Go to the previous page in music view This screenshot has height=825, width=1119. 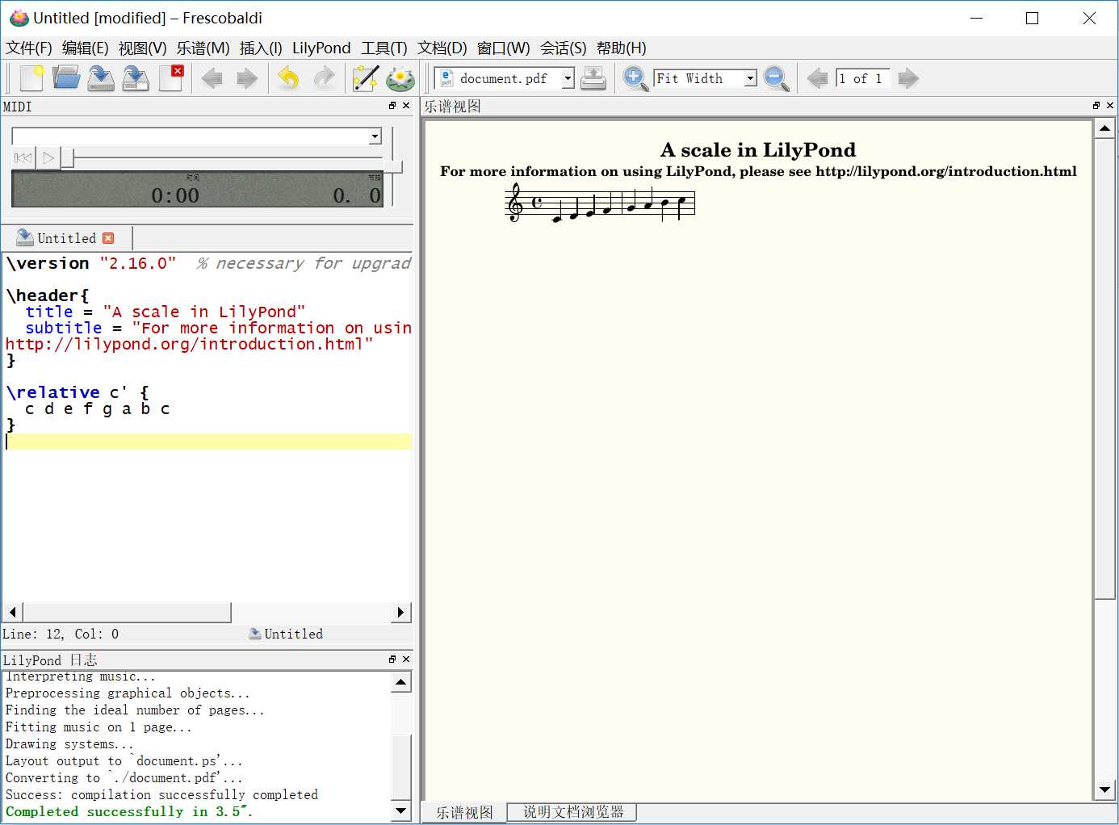(x=818, y=78)
